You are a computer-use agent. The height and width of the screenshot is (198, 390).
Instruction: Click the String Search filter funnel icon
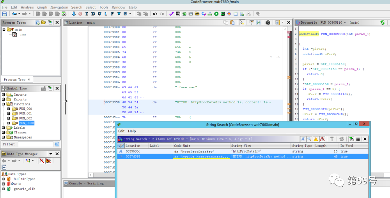point(332,139)
